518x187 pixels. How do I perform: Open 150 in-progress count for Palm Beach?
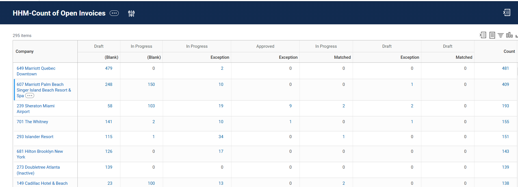click(x=151, y=84)
